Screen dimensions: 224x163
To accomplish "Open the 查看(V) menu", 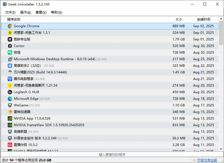I will coord(41,12).
